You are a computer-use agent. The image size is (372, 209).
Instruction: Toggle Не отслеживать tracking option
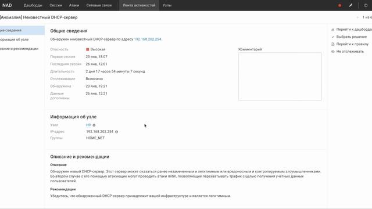pos(350,52)
